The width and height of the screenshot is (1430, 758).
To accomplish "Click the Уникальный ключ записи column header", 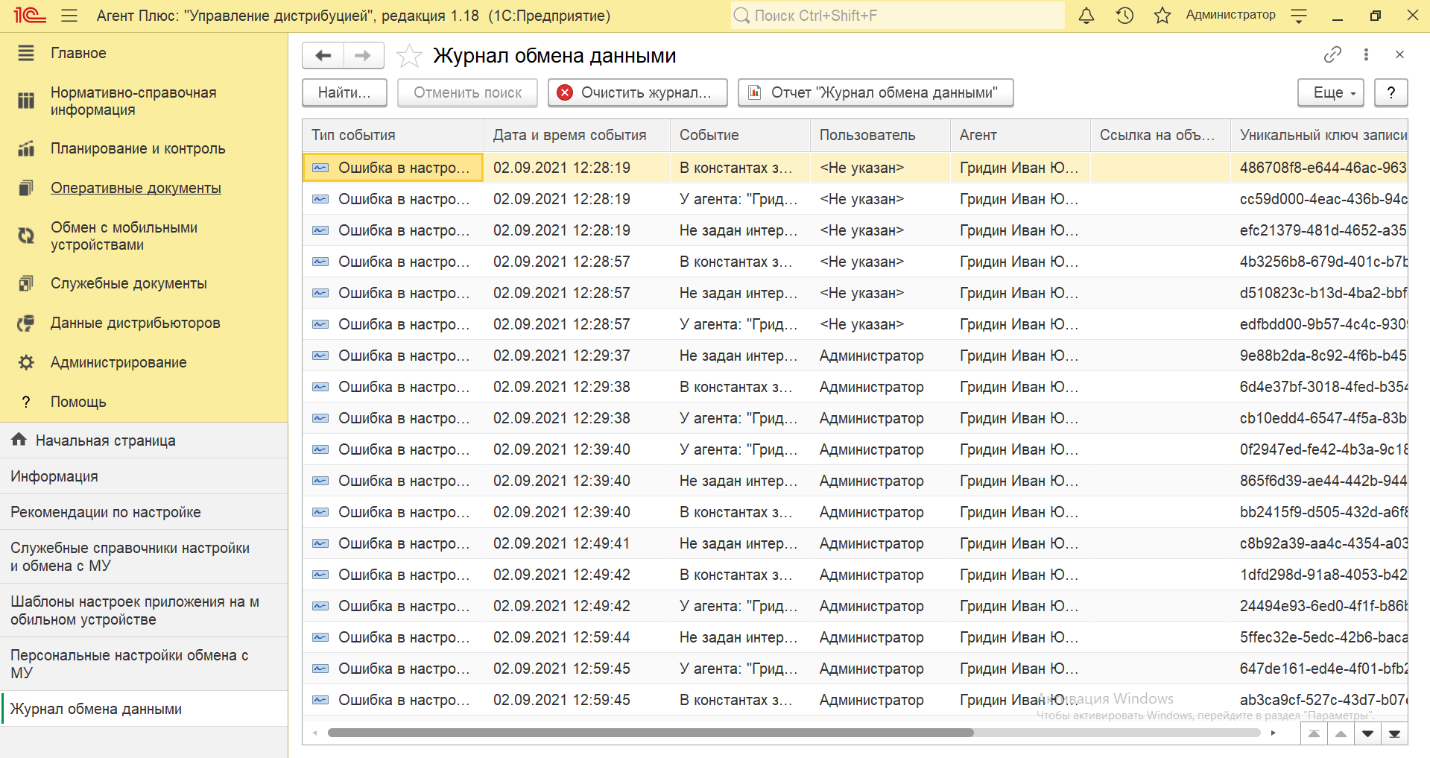I will pyautogui.click(x=1319, y=135).
